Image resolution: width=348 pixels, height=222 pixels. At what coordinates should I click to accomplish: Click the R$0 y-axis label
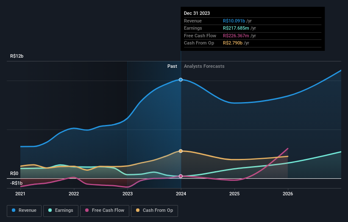coord(14,173)
